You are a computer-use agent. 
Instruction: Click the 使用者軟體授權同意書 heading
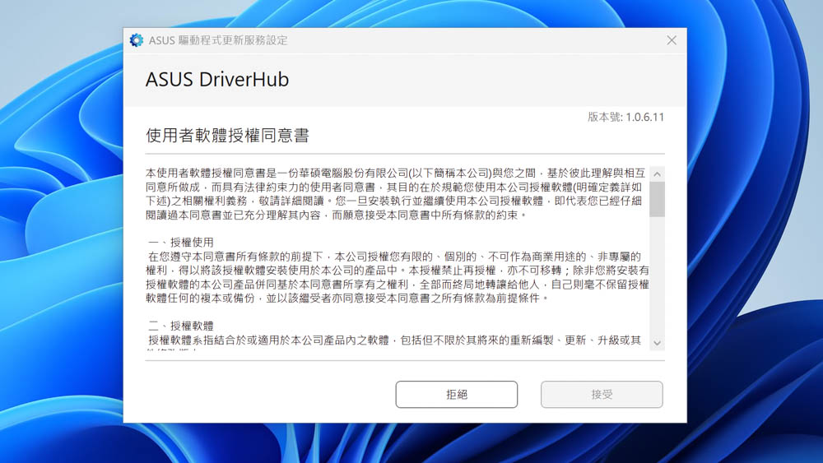point(227,135)
